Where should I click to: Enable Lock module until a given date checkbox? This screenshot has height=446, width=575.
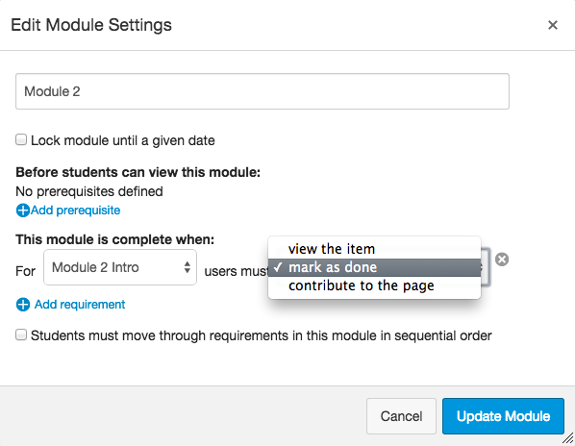click(21, 139)
